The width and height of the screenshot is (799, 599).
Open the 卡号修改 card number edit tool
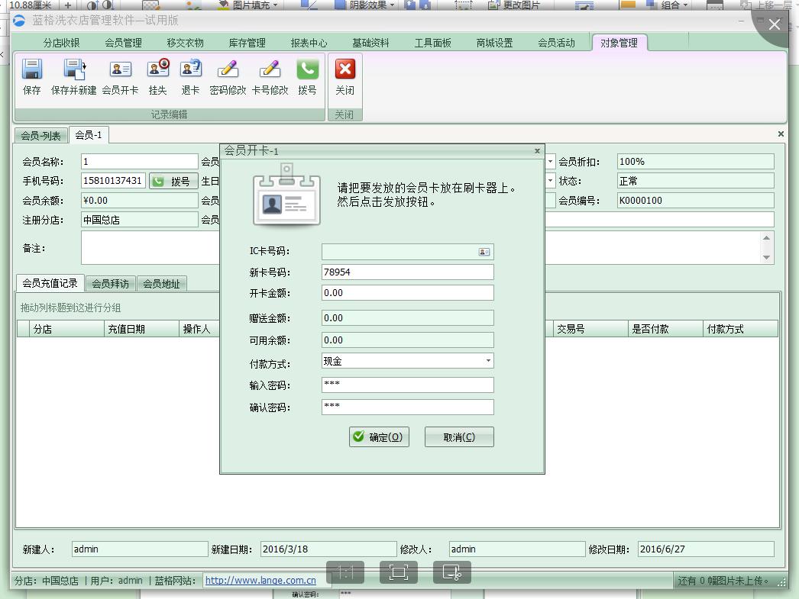click(270, 77)
